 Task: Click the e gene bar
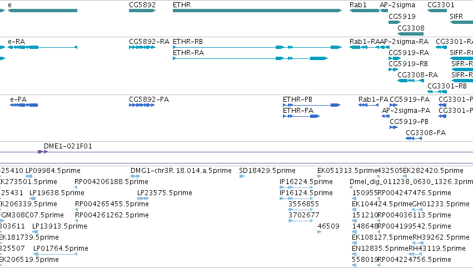pyautogui.click(x=42, y=11)
